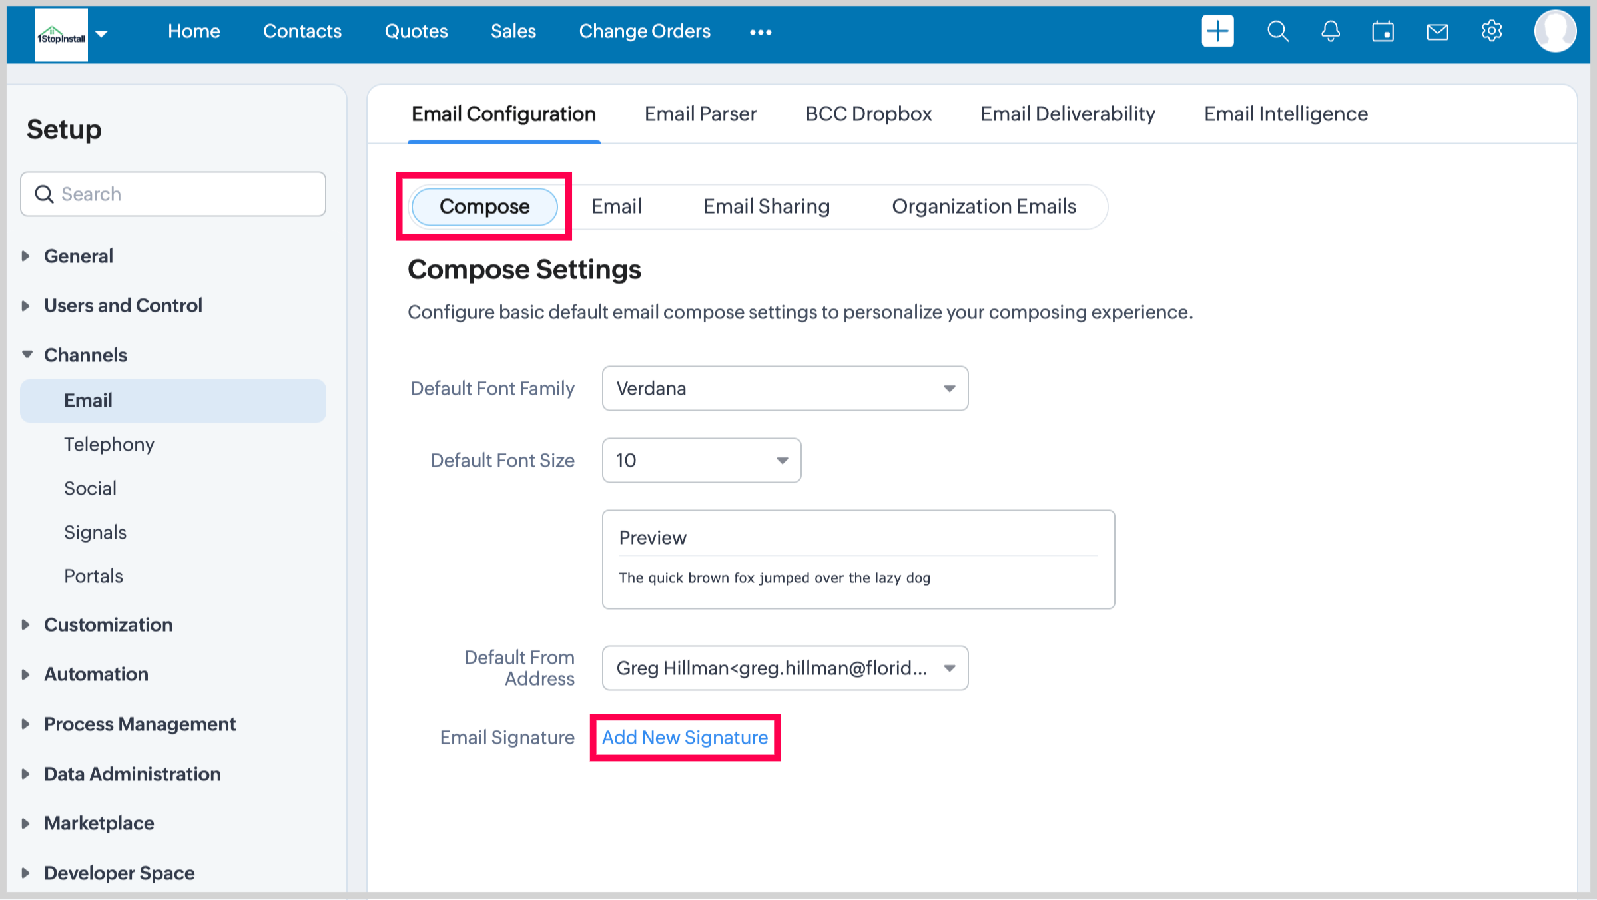Open Default Font Family dropdown
The height and width of the screenshot is (900, 1597).
point(785,388)
